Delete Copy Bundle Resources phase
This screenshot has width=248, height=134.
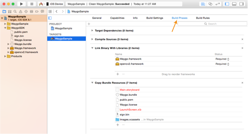242,83
